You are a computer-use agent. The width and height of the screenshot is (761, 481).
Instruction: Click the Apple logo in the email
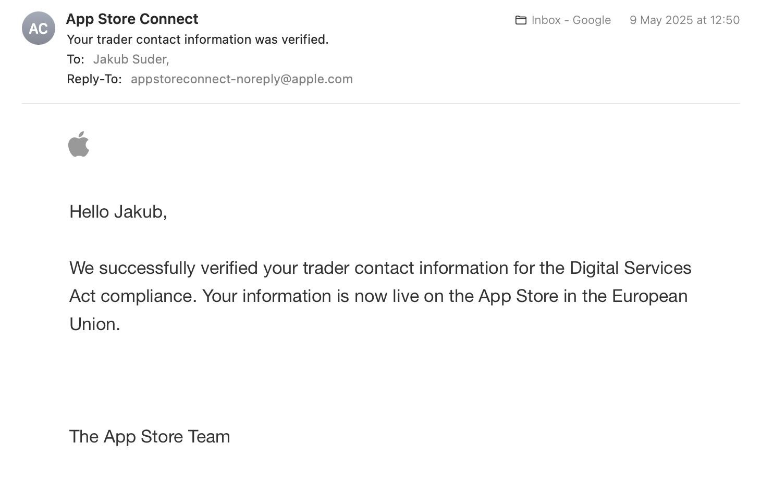click(79, 144)
